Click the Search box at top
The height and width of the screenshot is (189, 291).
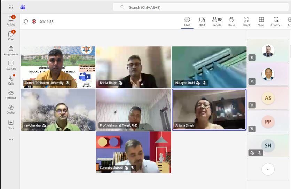click(201, 7)
